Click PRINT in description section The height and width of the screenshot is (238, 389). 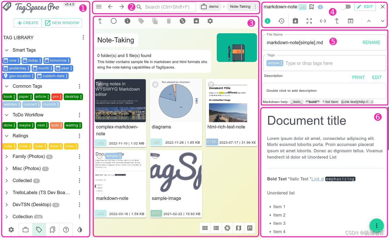(358, 77)
